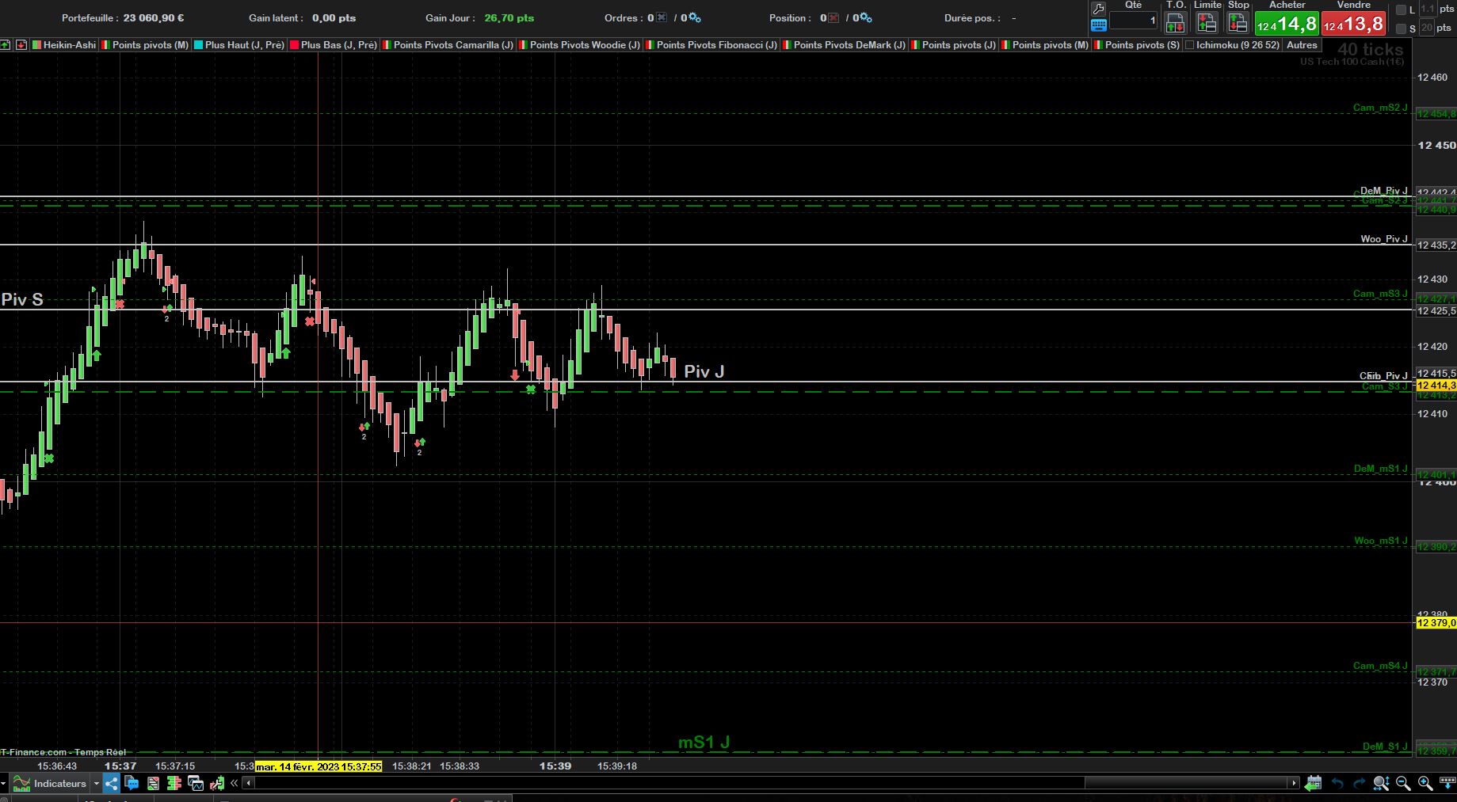Viewport: 1457px width, 802px height.
Task: Click the Autres button
Action: [x=1302, y=45]
